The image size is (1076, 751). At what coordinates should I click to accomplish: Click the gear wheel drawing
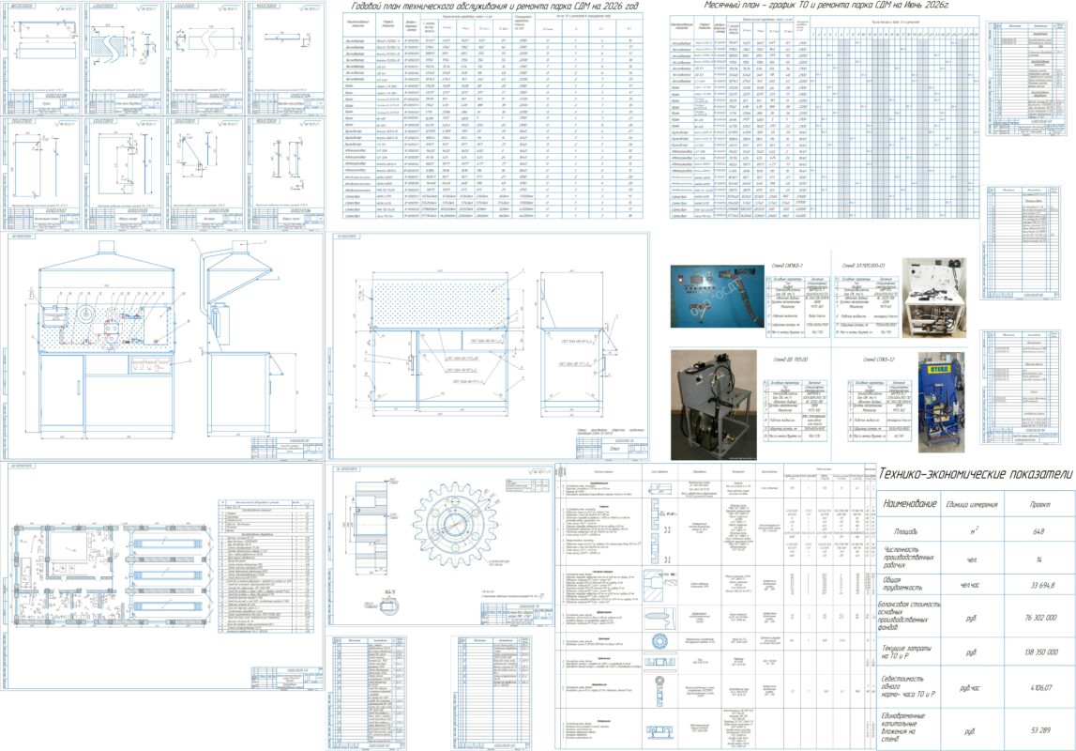[454, 526]
